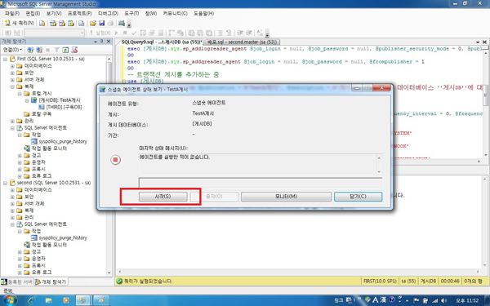Click the grayed printer icon in toolbar

point(110,23)
